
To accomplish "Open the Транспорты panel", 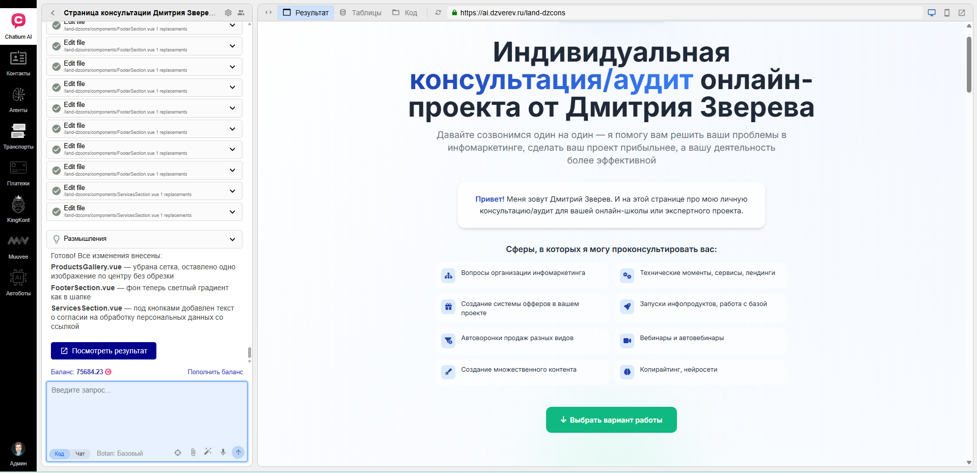I will [18, 134].
